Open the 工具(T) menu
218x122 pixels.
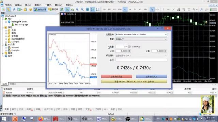pyautogui.click(x=48, y=5)
